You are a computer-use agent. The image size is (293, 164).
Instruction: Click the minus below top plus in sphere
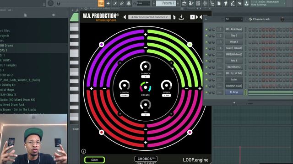point(146,47)
